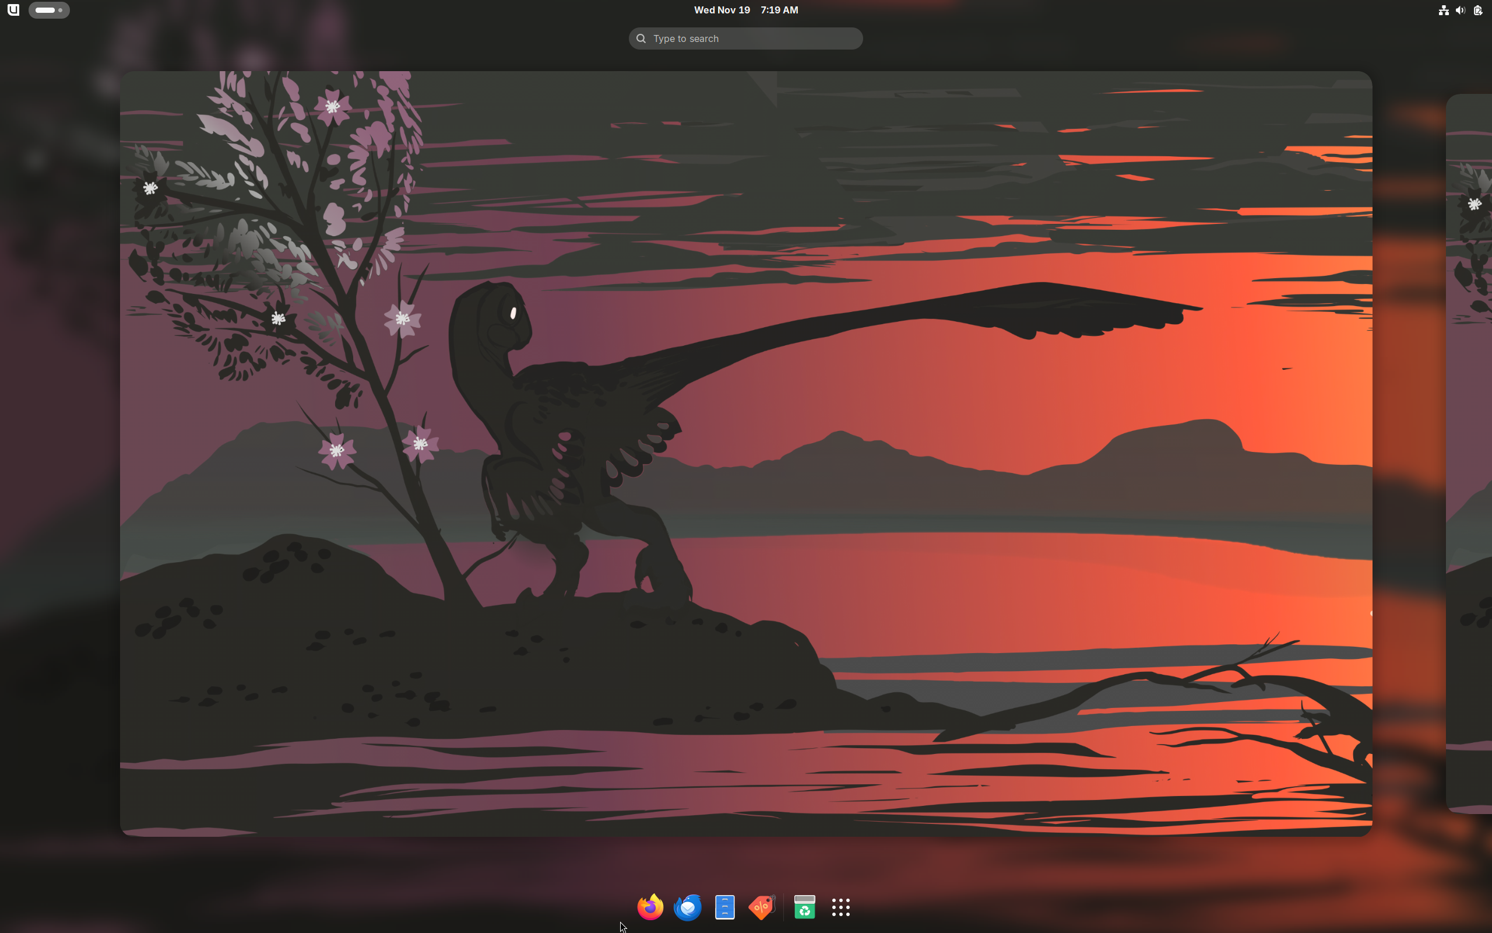Click the wired network status icon
This screenshot has width=1492, height=933.
[1443, 10]
